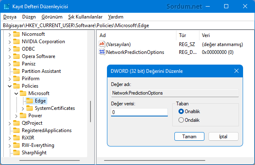Expand the QtProject tree node

[x=9, y=123]
